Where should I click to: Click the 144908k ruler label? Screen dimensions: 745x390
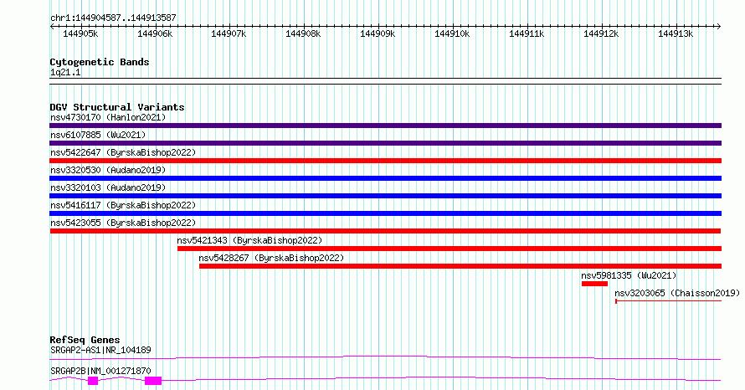[x=303, y=33]
